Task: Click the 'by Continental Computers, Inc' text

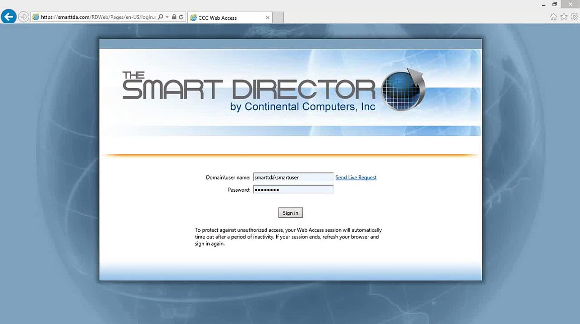Action: click(302, 107)
